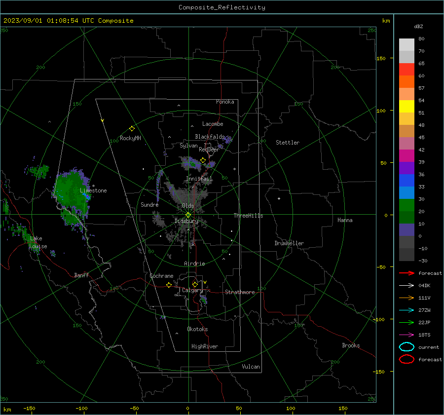Select the -30 dBZ dark gray swatch
This screenshot has width=444, height=415.
[x=407, y=255]
